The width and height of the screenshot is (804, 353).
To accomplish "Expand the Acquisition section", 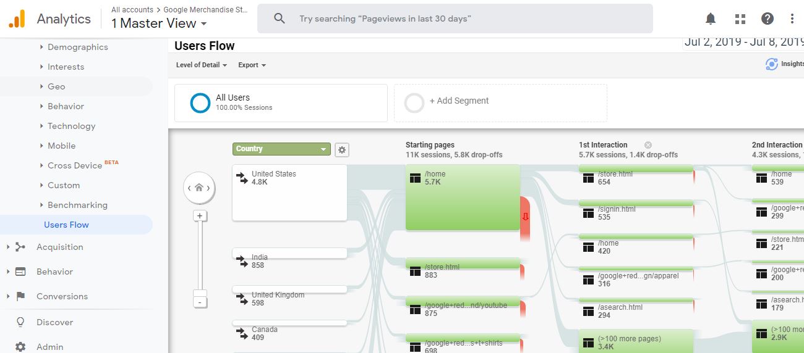I will (59, 247).
